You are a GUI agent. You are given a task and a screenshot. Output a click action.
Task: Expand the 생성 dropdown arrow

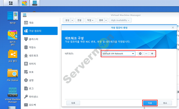point(72,20)
